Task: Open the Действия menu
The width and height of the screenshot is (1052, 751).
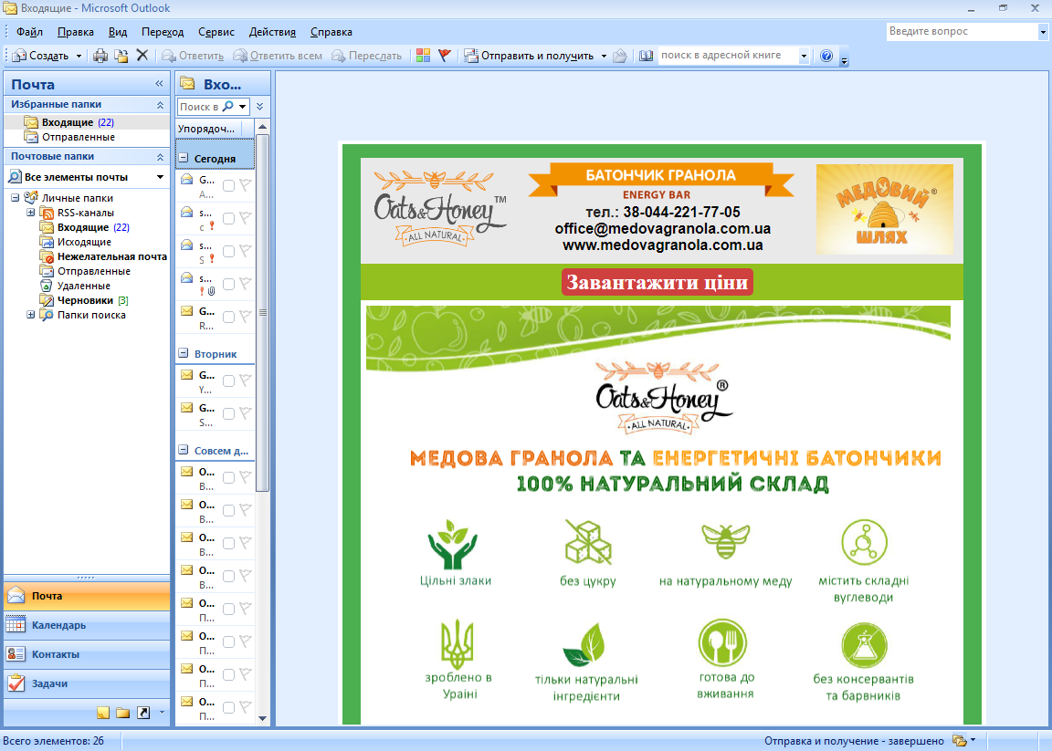Action: [272, 32]
